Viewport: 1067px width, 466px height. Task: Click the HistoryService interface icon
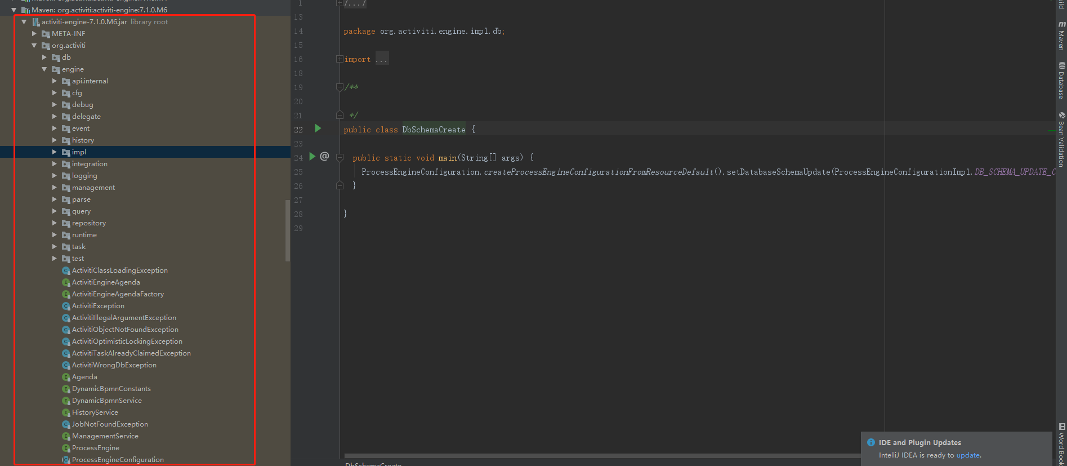66,413
